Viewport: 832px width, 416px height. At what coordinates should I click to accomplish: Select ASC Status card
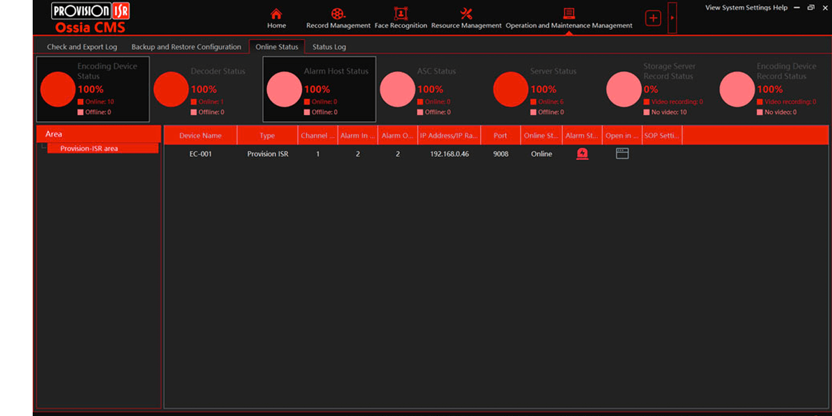pos(433,89)
